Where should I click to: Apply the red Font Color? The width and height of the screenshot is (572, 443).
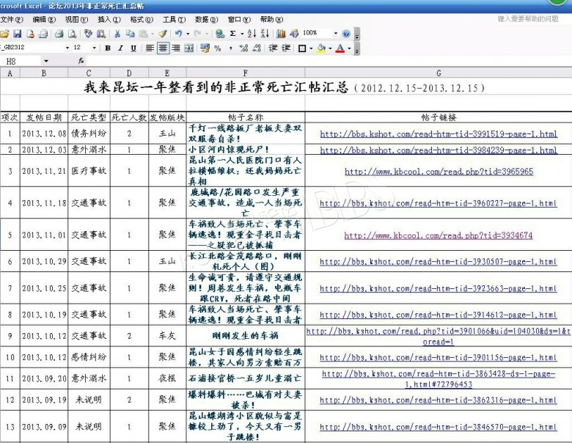point(340,48)
